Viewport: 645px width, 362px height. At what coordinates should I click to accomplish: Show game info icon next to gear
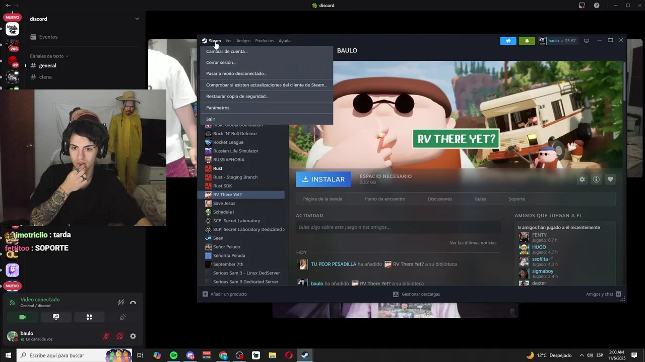(596, 179)
